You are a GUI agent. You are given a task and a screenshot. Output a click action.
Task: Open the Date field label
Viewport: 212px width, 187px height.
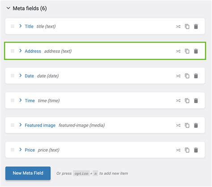pyautogui.click(x=30, y=76)
